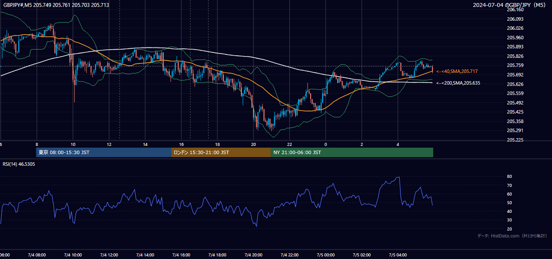Click the 7/4 12:00 time axis label
Image resolution: width=552 pixels, height=259 pixels.
[109, 255]
